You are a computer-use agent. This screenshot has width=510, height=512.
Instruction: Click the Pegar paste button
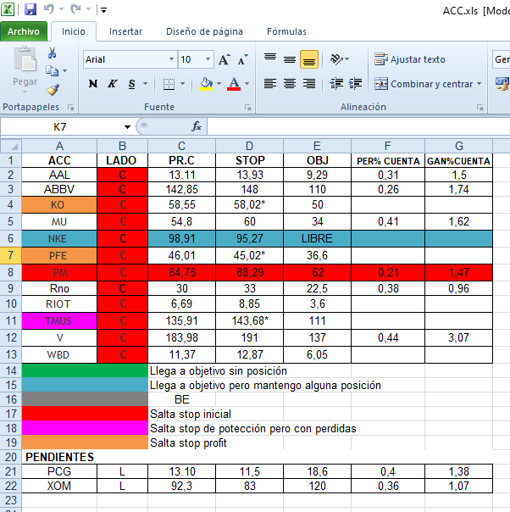pos(25,68)
